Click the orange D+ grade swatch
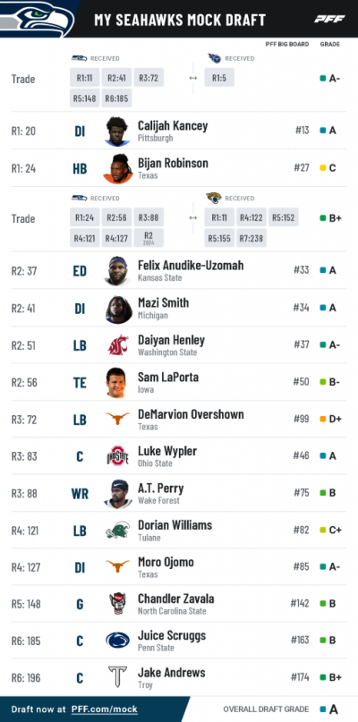This screenshot has height=722, width=358. click(323, 420)
